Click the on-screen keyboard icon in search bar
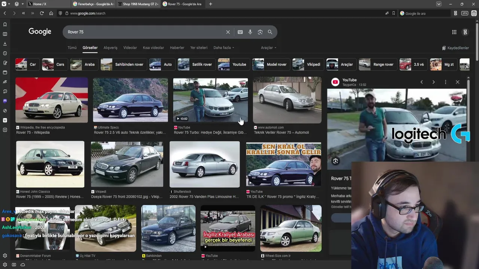 pos(240,32)
